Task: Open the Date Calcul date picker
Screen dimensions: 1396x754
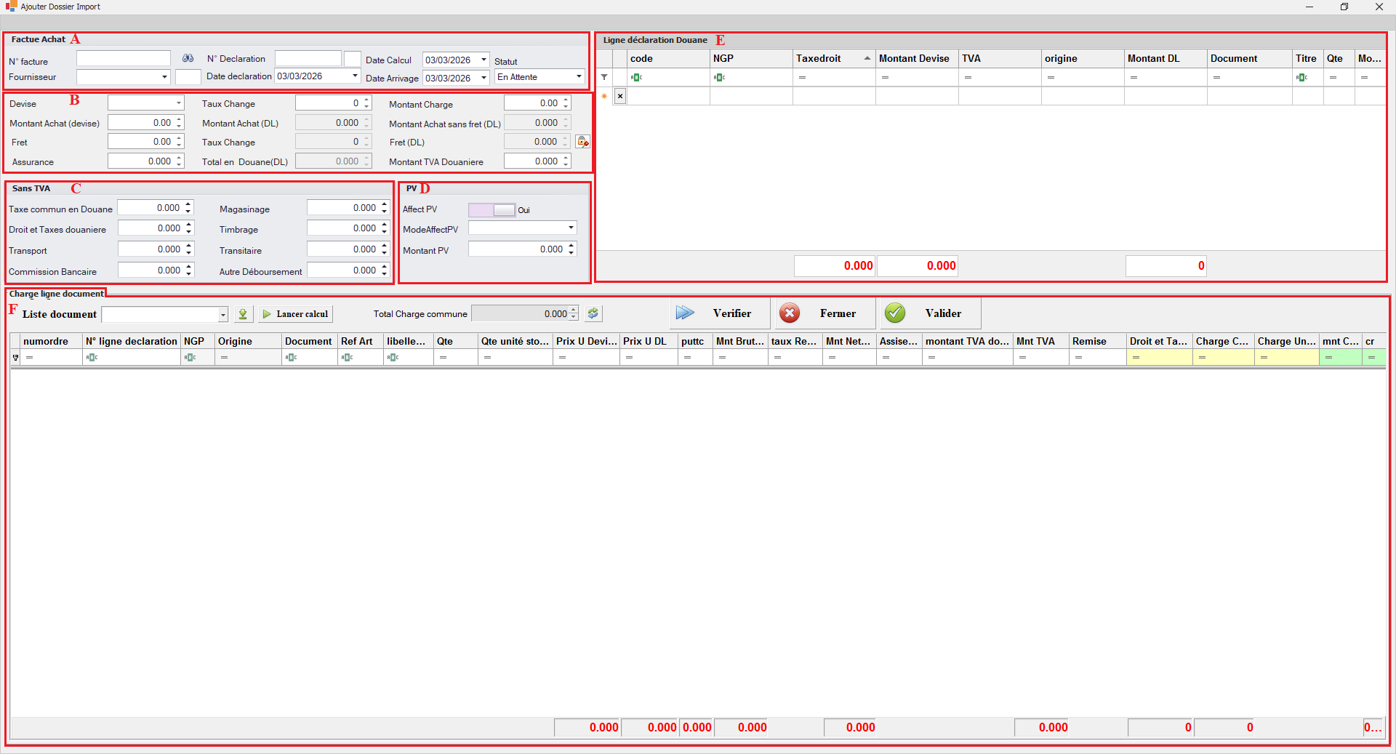Action: (484, 60)
